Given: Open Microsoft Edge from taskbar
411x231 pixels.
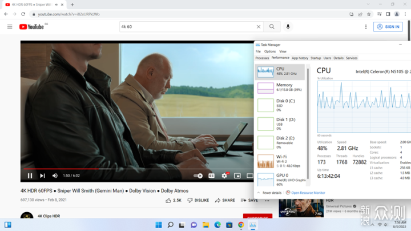Looking at the screenshot, I should (x=217, y=225).
